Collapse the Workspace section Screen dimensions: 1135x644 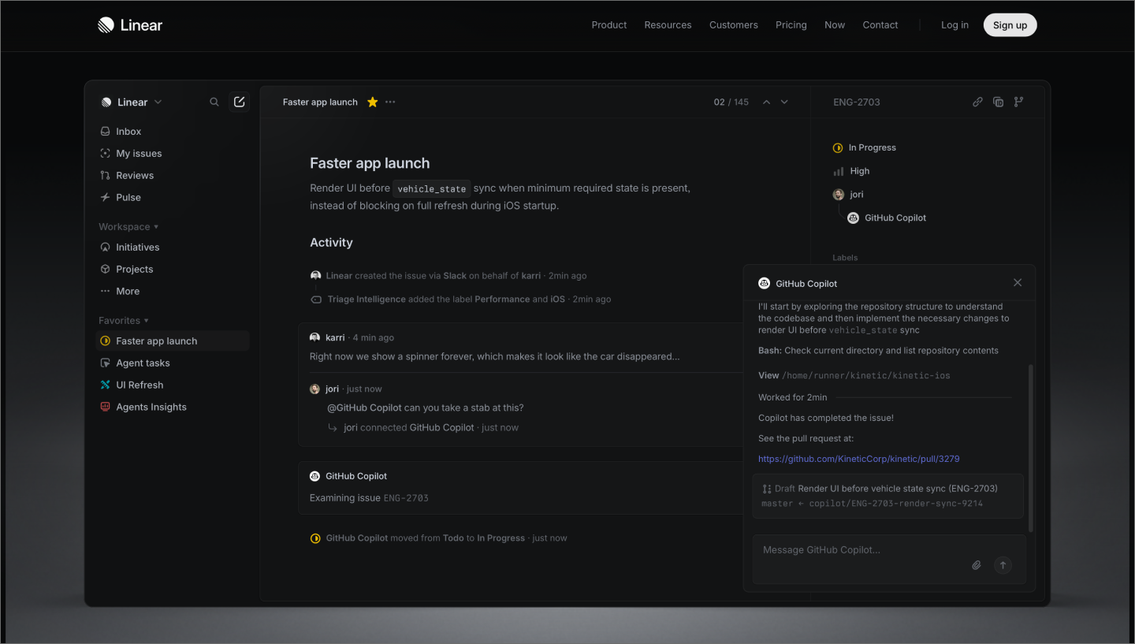pyautogui.click(x=128, y=227)
